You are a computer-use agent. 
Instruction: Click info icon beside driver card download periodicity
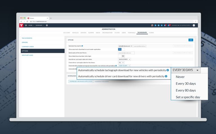[166, 76]
